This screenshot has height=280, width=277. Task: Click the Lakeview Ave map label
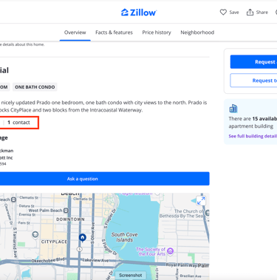95,260
